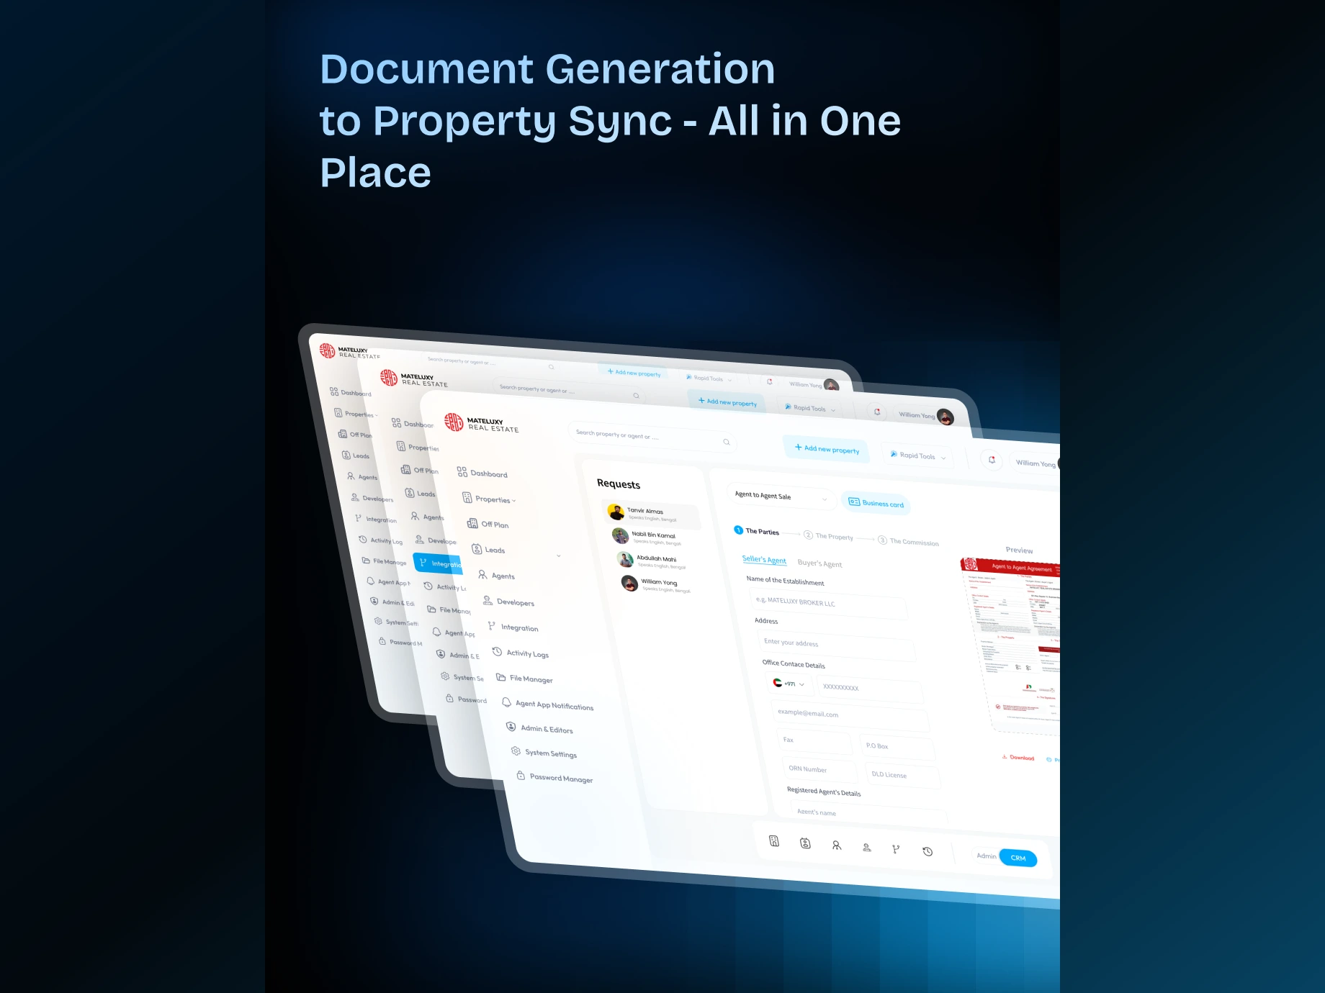Switch to the Buyer's Agent tab
The width and height of the screenshot is (1325, 993).
[819, 563]
